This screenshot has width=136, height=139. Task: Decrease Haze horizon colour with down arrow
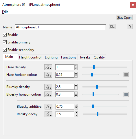click(x=76, y=76)
